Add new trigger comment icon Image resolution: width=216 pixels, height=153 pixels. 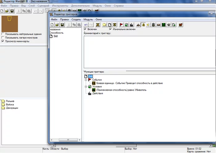point(114,25)
